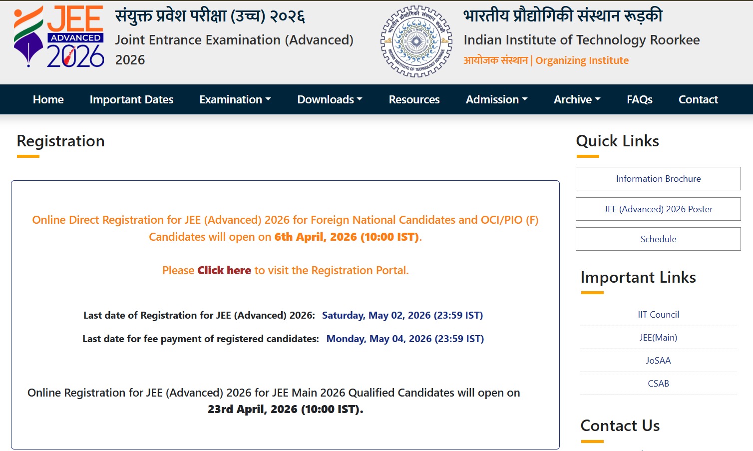Expand the Examination dropdown menu
The height and width of the screenshot is (451, 753).
pos(235,99)
